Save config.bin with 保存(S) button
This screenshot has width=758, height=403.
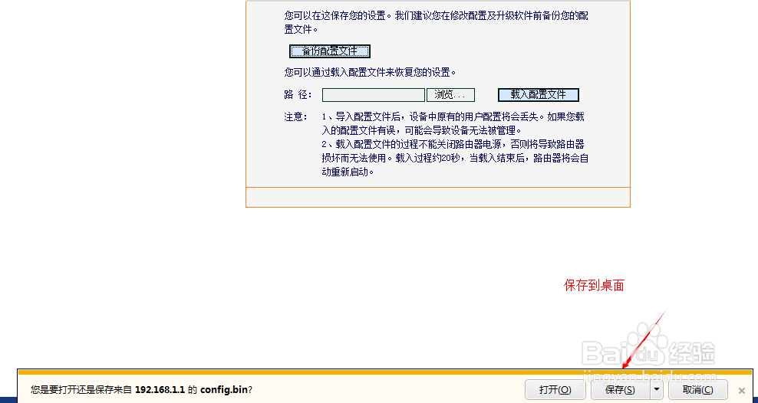click(620, 389)
